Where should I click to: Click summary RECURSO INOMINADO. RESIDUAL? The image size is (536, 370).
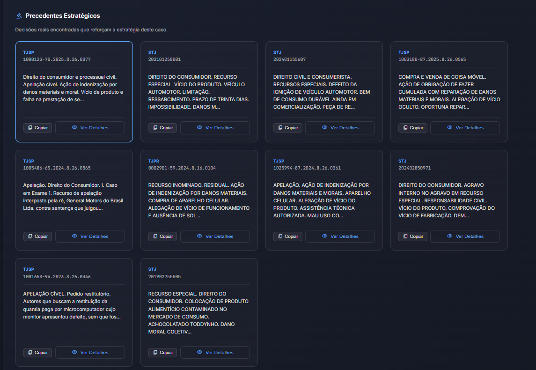point(199,200)
